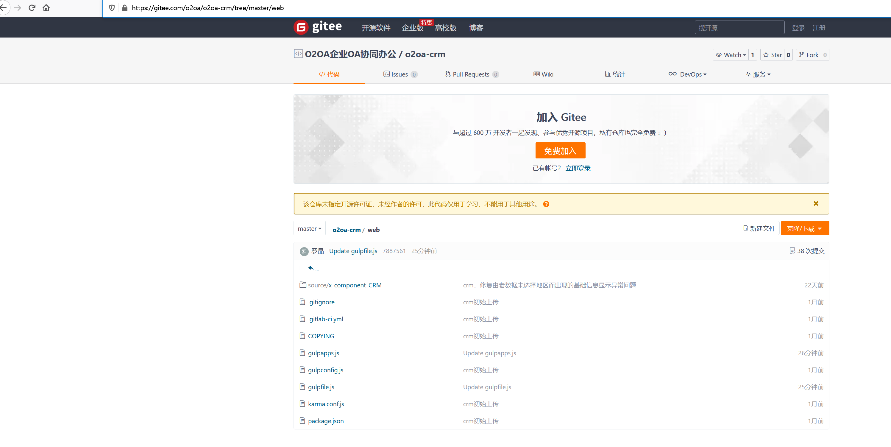Fork the repository

click(808, 55)
